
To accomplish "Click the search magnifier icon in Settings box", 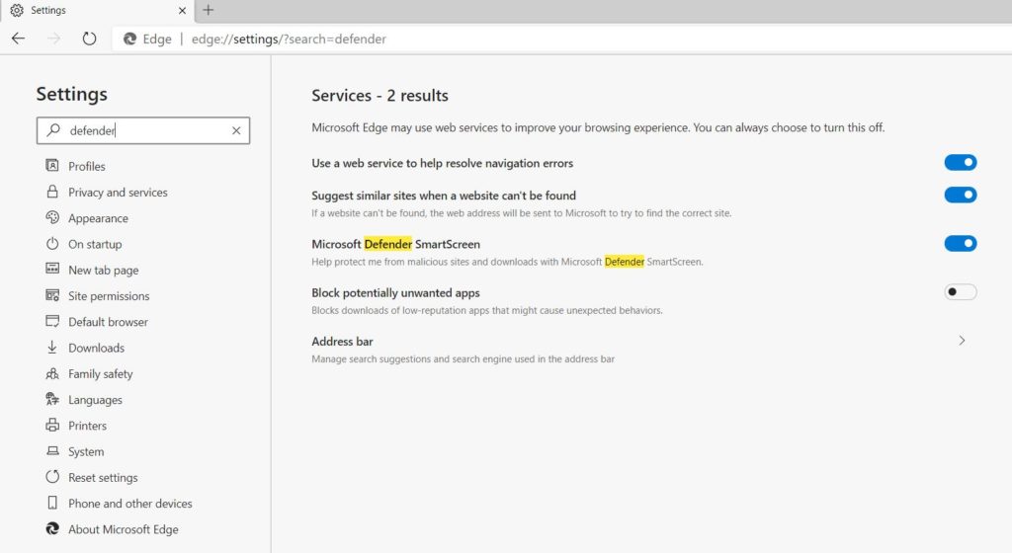I will (54, 130).
